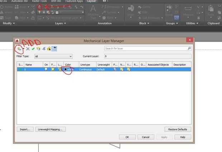Switch to the Raster Tools ribbon tab
Viewport: 222px width, 152px height.
(39, 1)
